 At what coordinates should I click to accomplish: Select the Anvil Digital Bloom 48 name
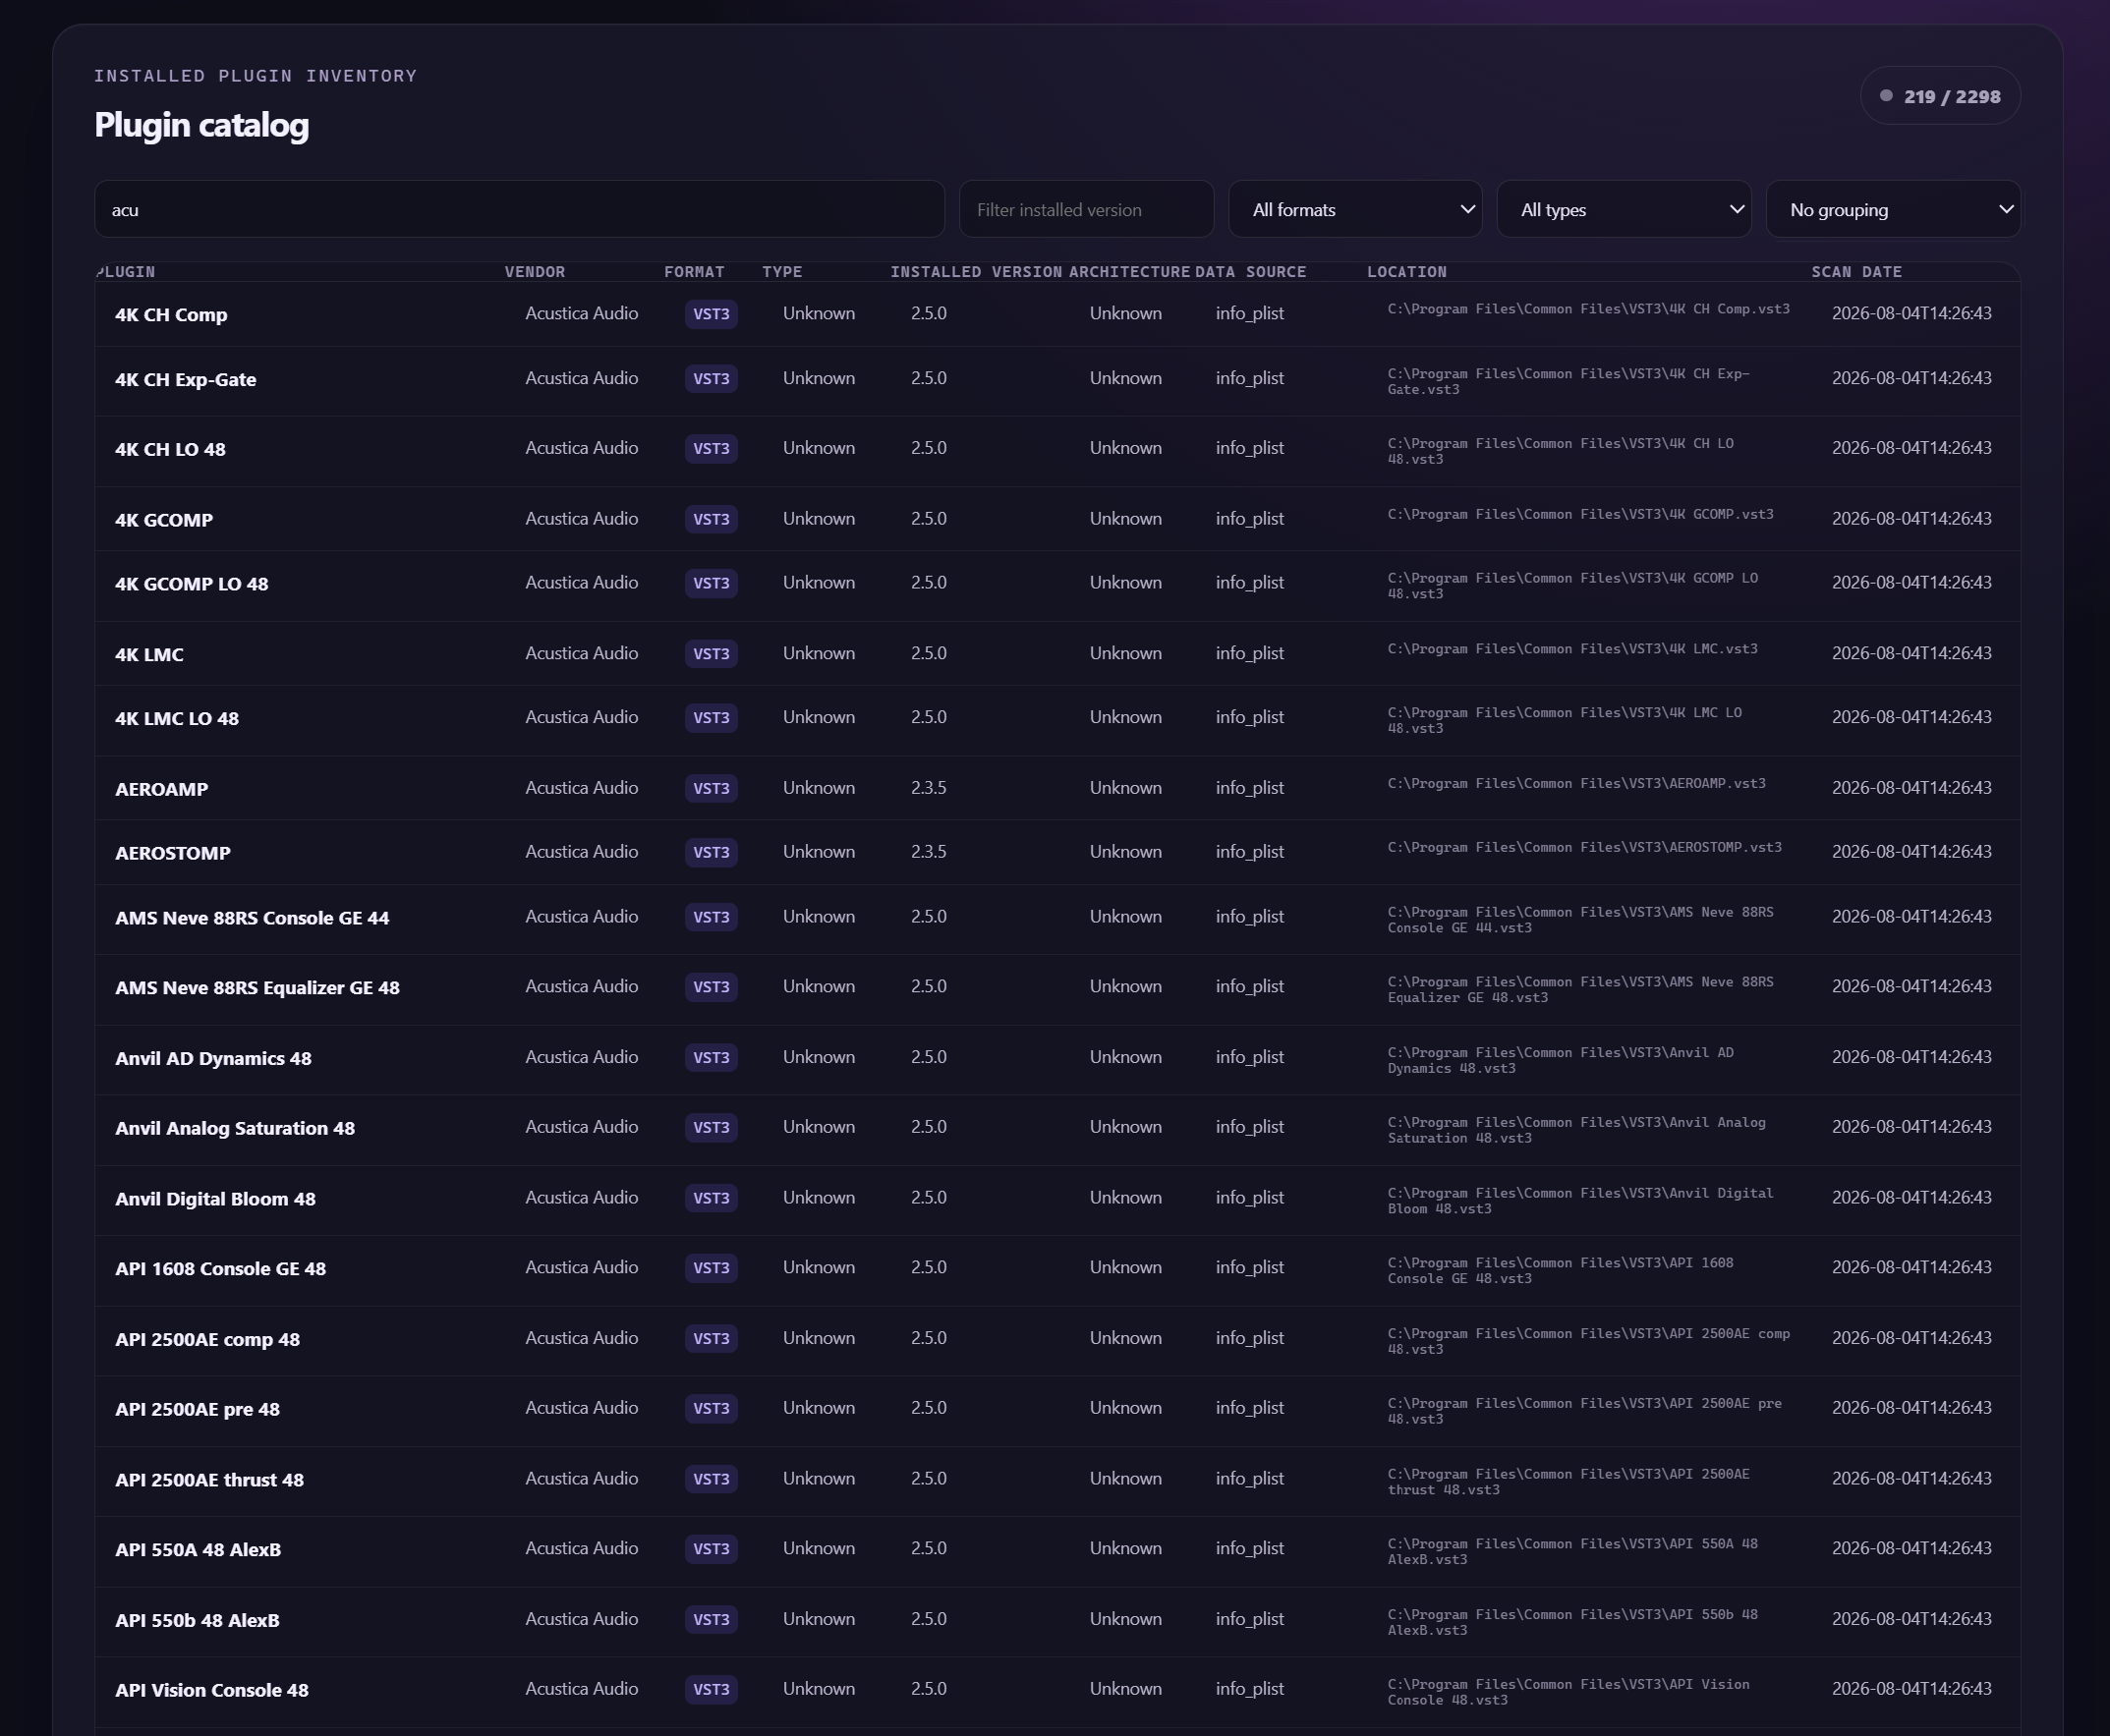click(215, 1199)
